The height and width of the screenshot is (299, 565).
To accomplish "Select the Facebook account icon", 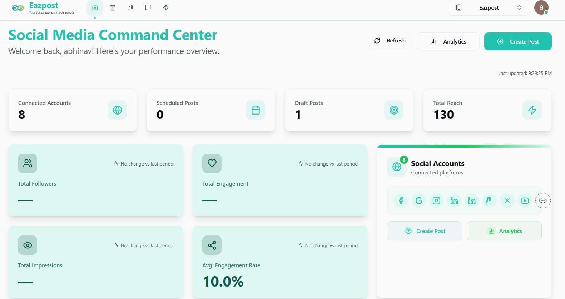I will 401,201.
